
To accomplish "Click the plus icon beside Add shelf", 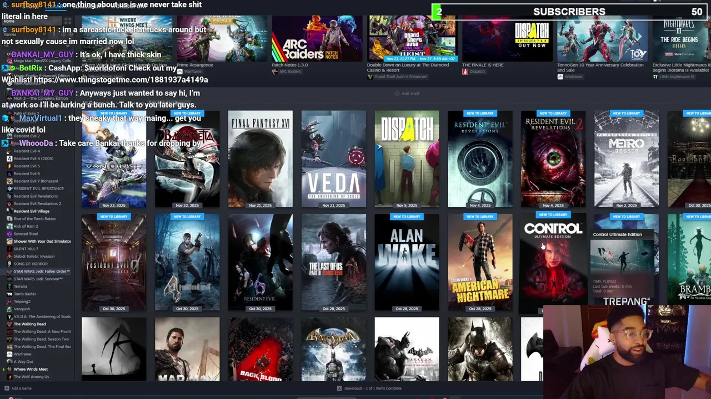I will click(397, 94).
